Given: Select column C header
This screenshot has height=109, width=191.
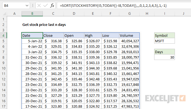Looking at the screenshot, I should click(x=53, y=14).
